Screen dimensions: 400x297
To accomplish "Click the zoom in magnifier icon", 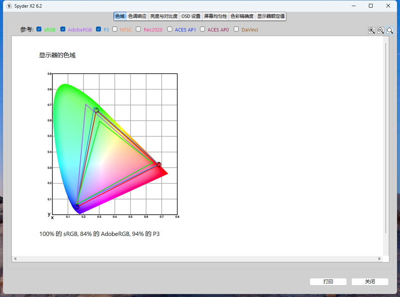I will 372,30.
